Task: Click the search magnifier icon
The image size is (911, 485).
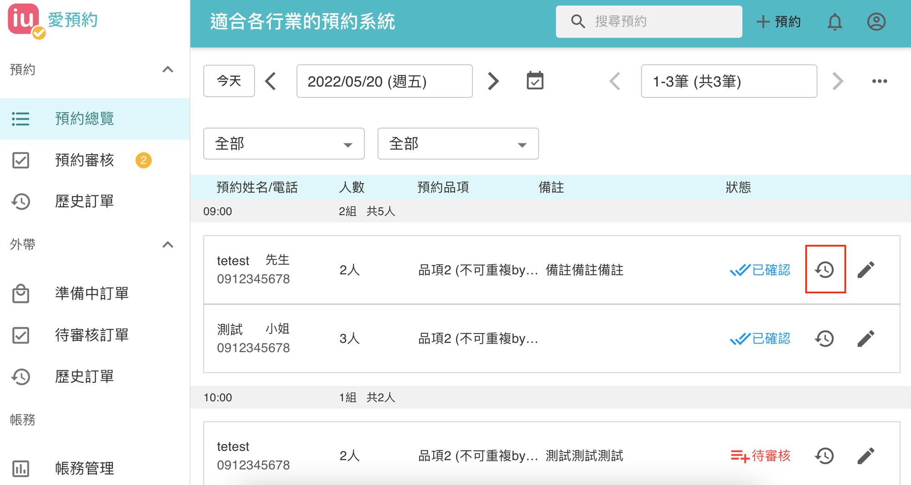Action: (x=578, y=21)
